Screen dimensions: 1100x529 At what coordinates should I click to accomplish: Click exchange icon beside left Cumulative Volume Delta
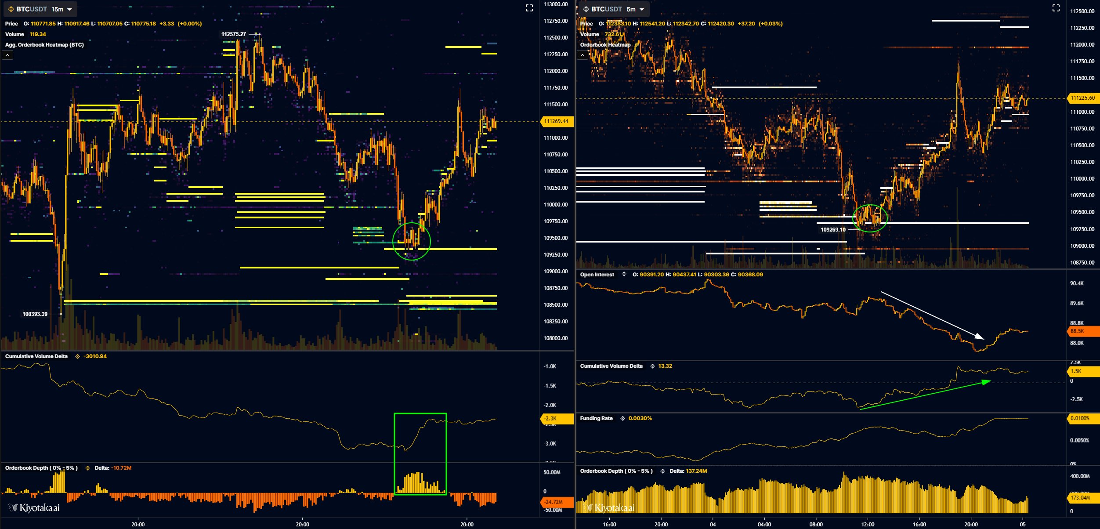(x=77, y=356)
